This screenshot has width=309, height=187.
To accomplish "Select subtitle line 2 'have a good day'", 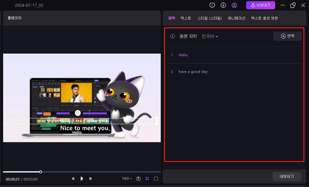I will click(193, 72).
